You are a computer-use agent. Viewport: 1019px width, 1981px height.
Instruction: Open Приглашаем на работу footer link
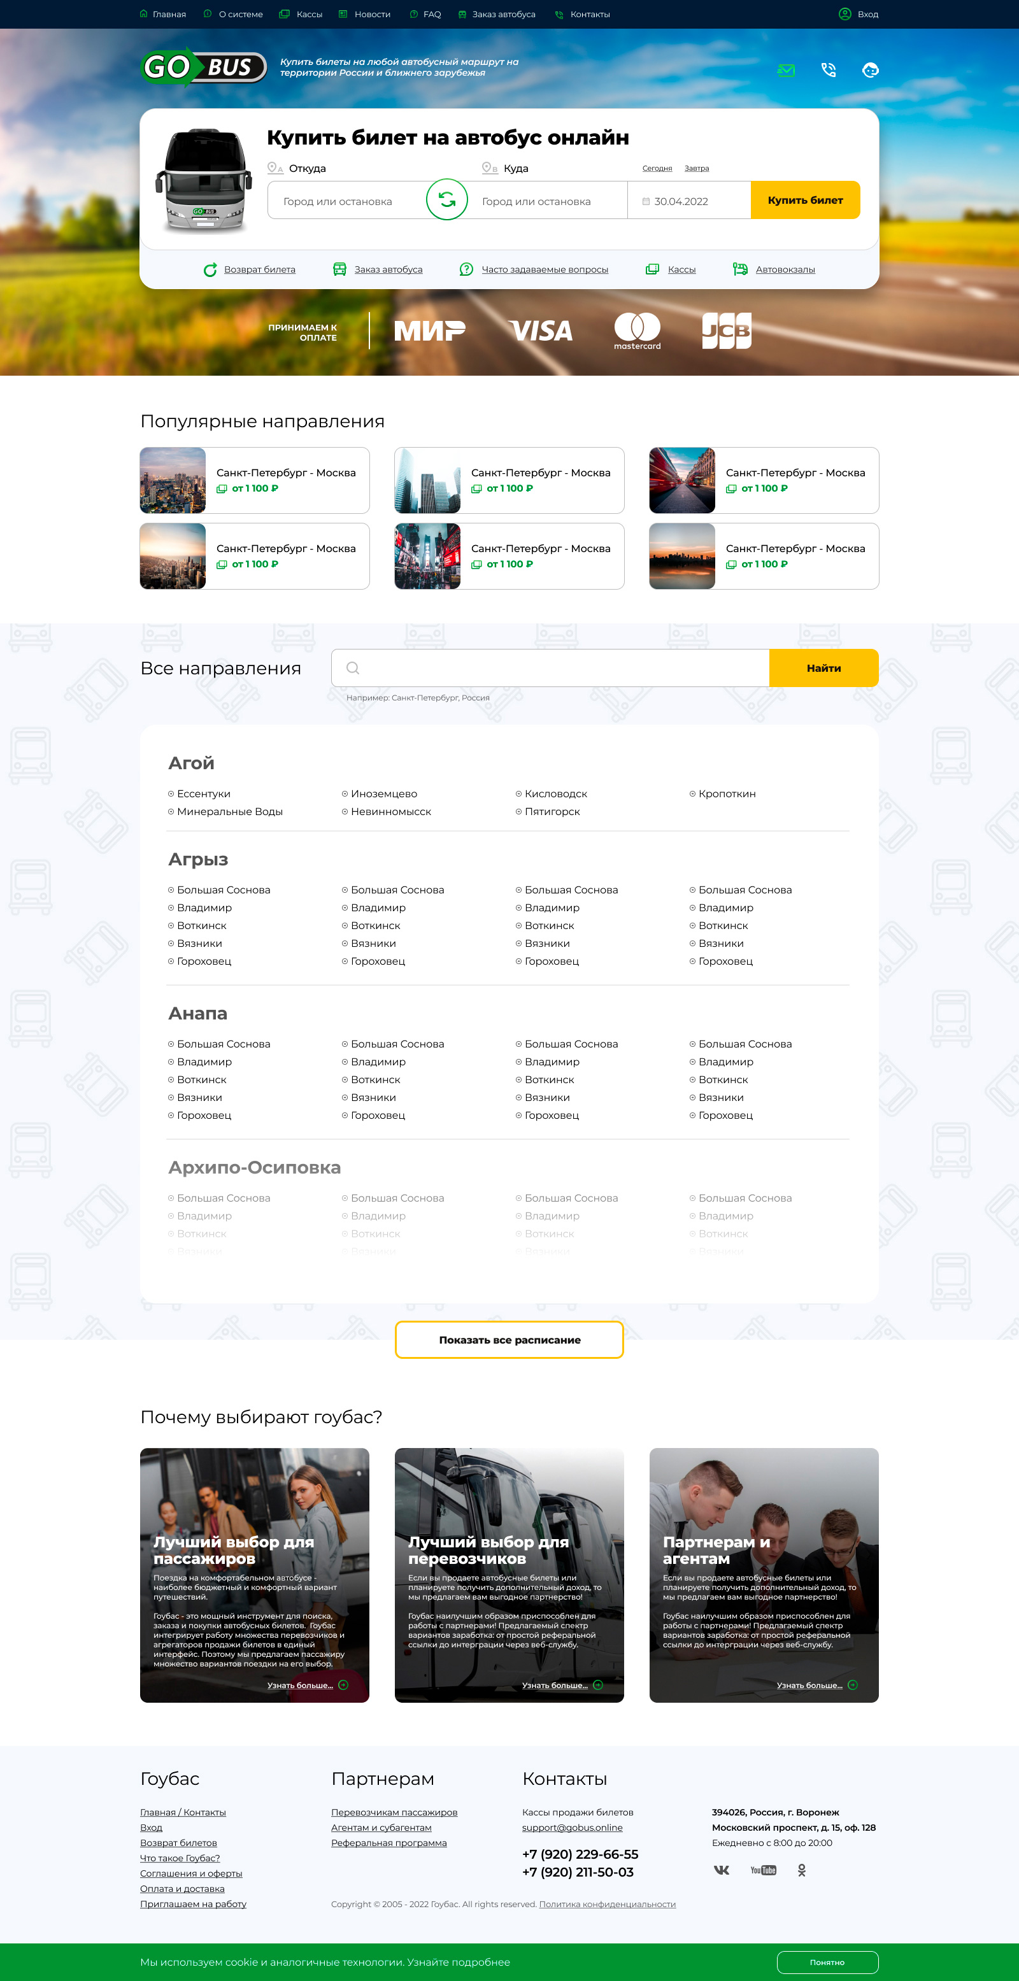pyautogui.click(x=193, y=1904)
